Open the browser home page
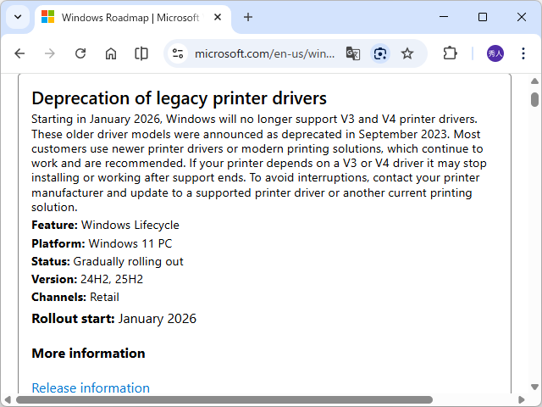Screen dimensions: 542x407 point(111,53)
